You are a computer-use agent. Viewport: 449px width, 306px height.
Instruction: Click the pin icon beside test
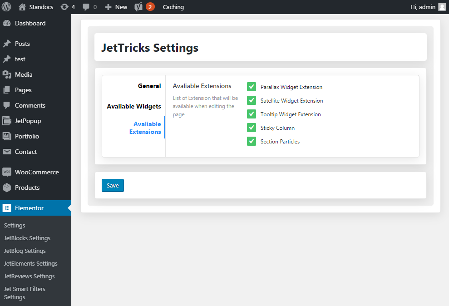pos(7,59)
